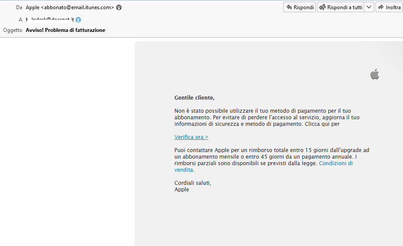
Task: Click blue contact icon beside recipient address
Action: tap(78, 20)
